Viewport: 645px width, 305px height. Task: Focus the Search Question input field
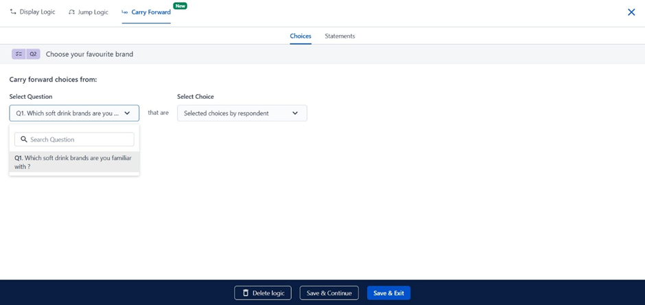coord(79,139)
